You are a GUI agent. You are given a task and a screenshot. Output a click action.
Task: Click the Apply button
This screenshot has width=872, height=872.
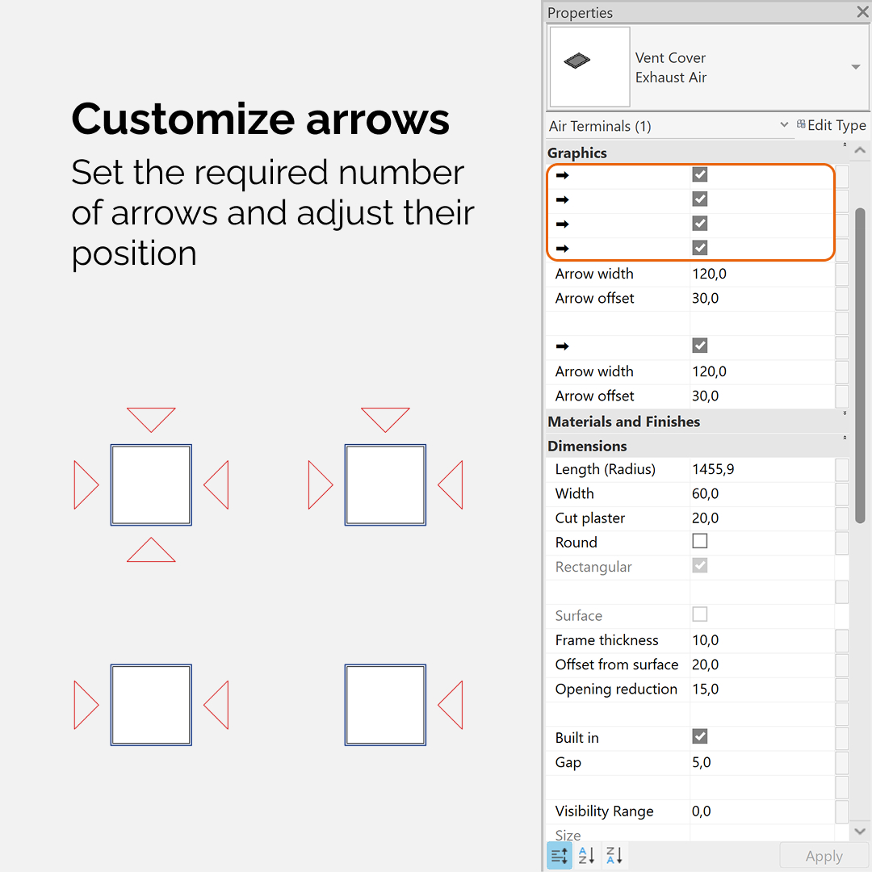point(824,856)
